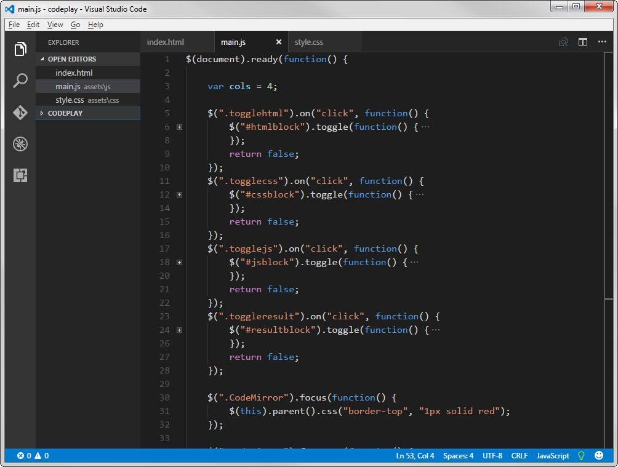The height and width of the screenshot is (467, 618).
Task: Change the JavaScript language mode in status bar
Action: (x=553, y=456)
